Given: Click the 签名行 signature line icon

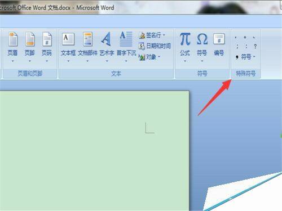Looking at the screenshot, I should pyautogui.click(x=142, y=35).
